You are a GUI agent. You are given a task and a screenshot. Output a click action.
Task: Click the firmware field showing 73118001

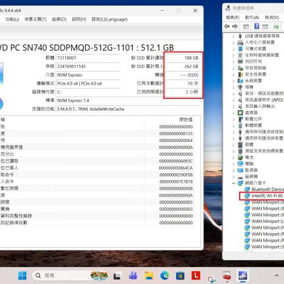click(88, 58)
